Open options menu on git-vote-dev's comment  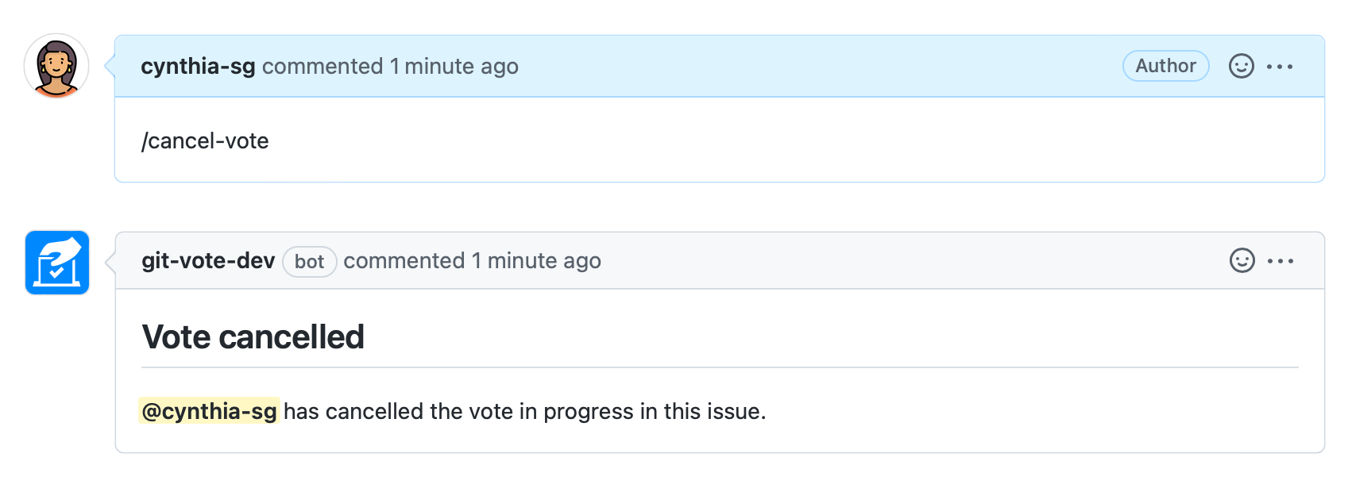pos(1281,261)
